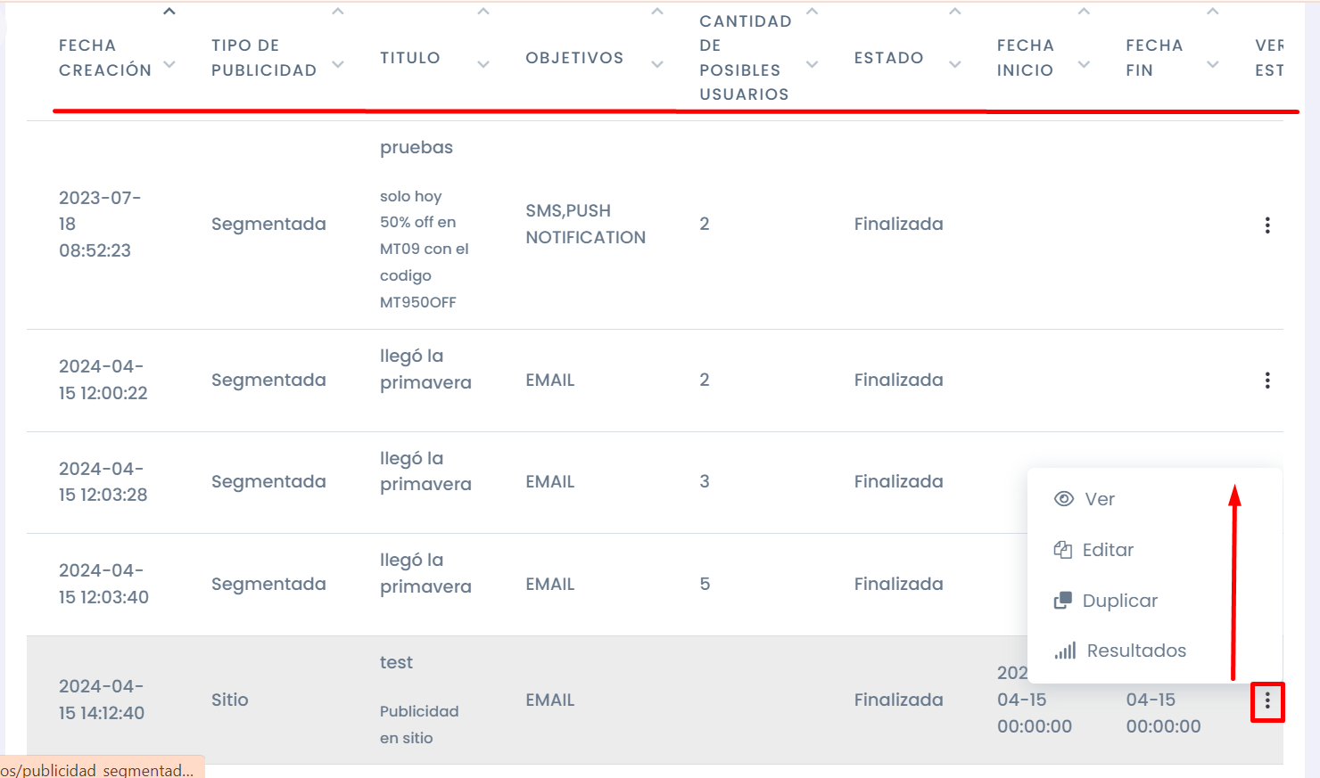Open three-dot menu for the 12:00:22 row

coord(1266,381)
